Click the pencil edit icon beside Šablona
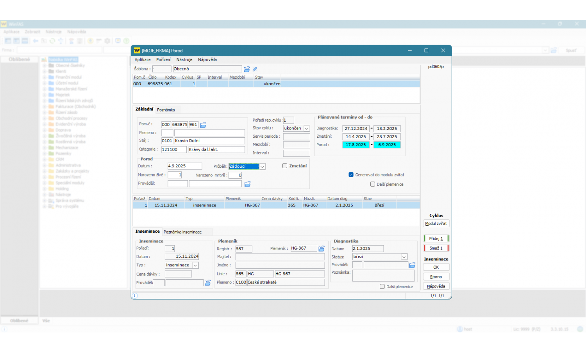The height and width of the screenshot is (352, 586). (255, 69)
